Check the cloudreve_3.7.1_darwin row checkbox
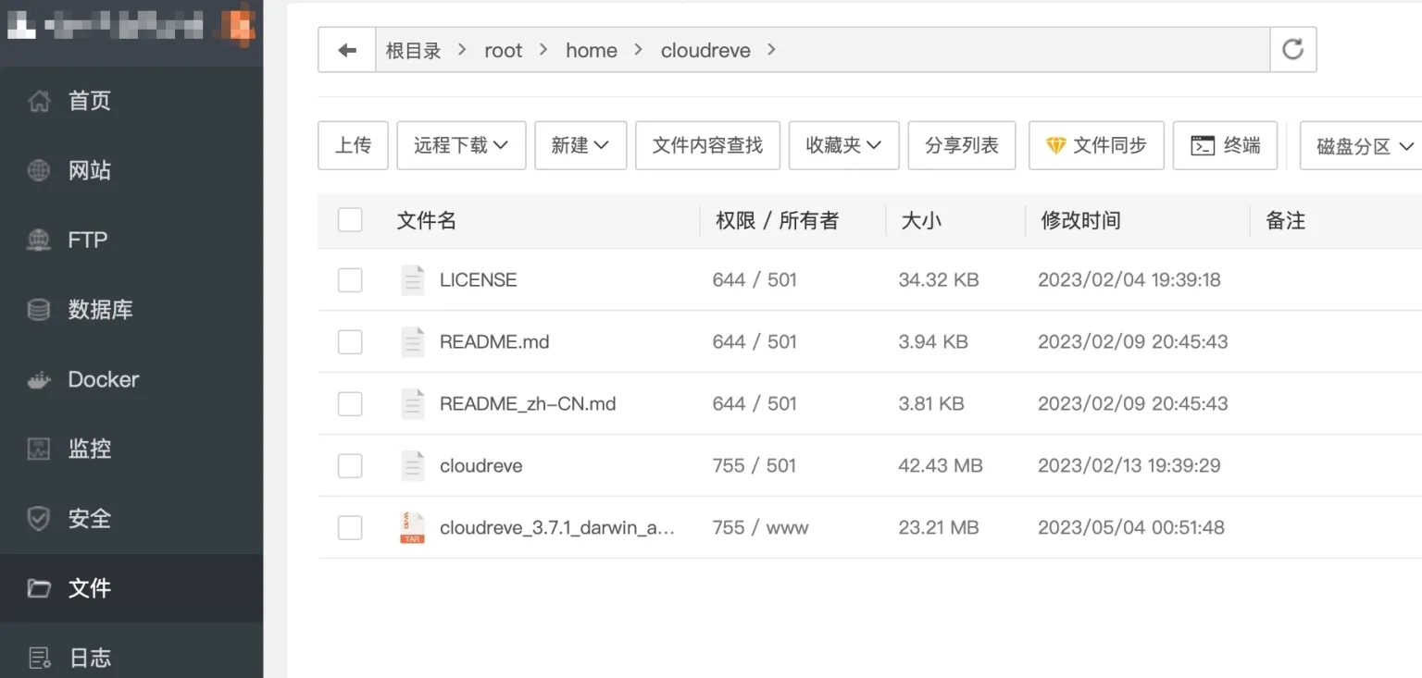The width and height of the screenshot is (1422, 678). pos(350,528)
